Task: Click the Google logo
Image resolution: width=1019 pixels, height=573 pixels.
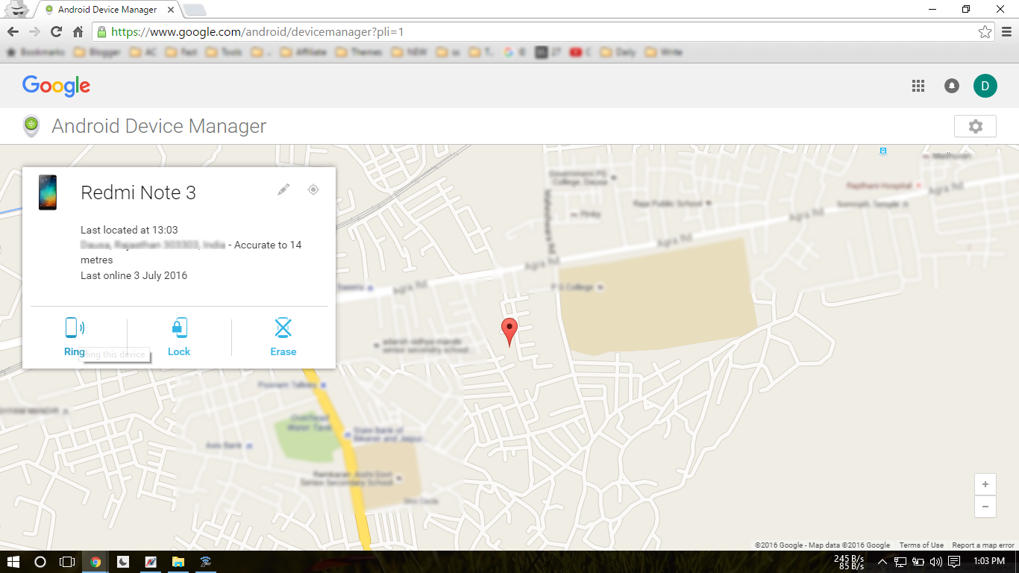Action: [56, 86]
